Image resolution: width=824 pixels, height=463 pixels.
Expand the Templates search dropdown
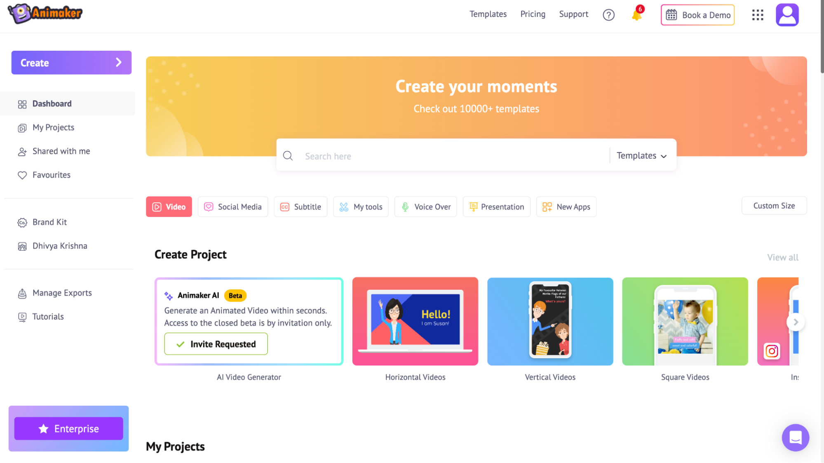[642, 156]
